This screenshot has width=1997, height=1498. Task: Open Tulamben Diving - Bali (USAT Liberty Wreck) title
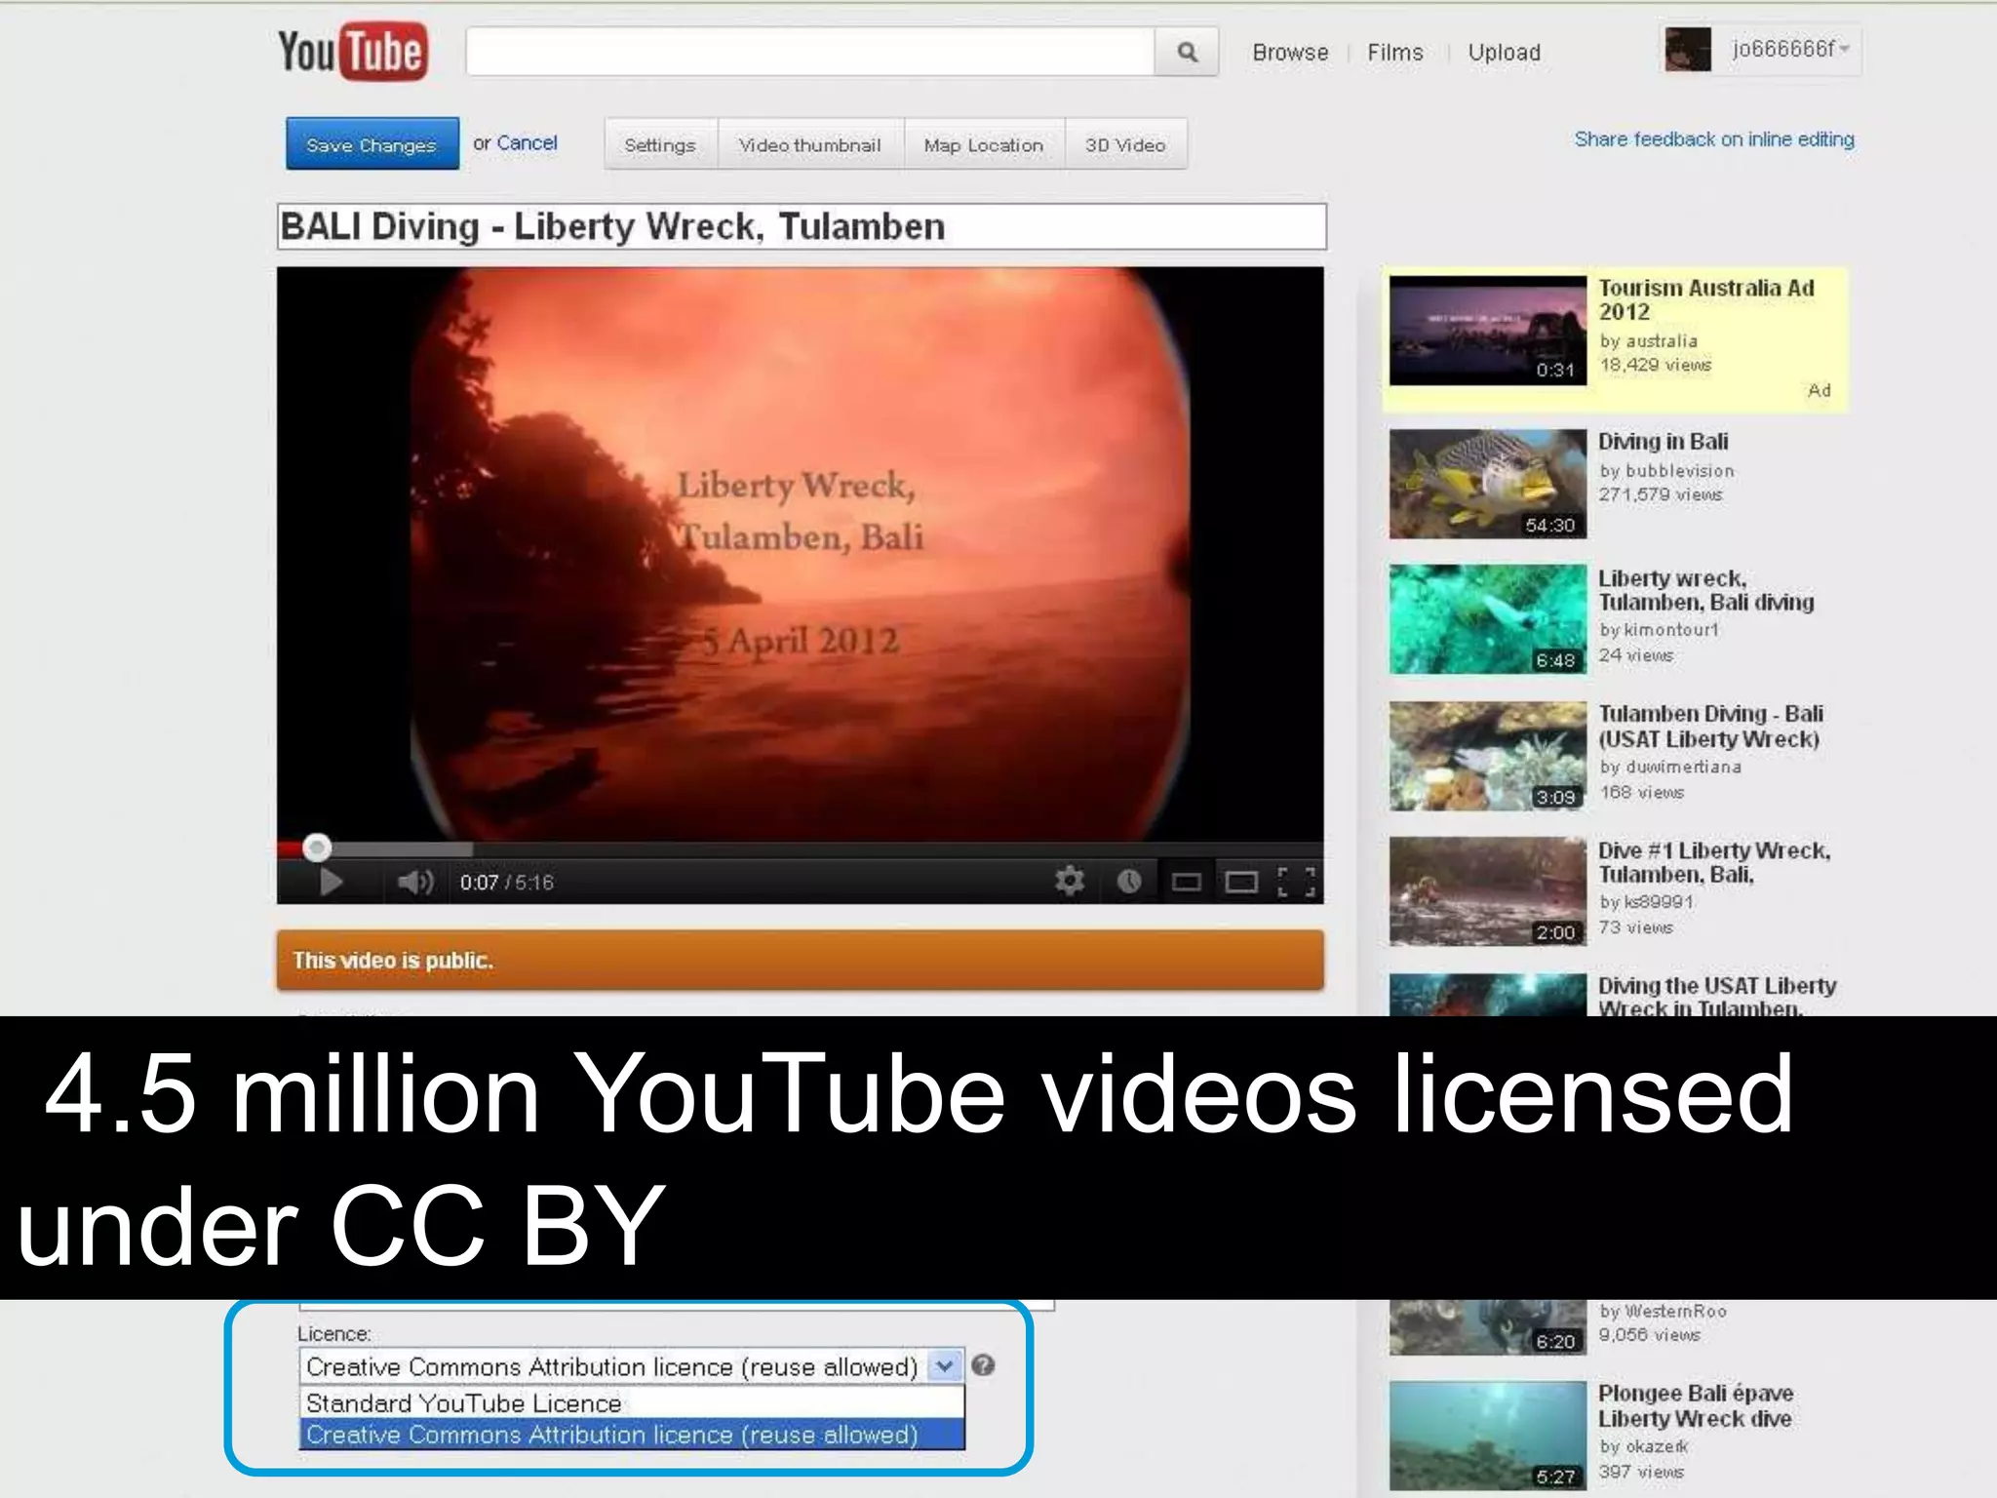[x=1710, y=727]
